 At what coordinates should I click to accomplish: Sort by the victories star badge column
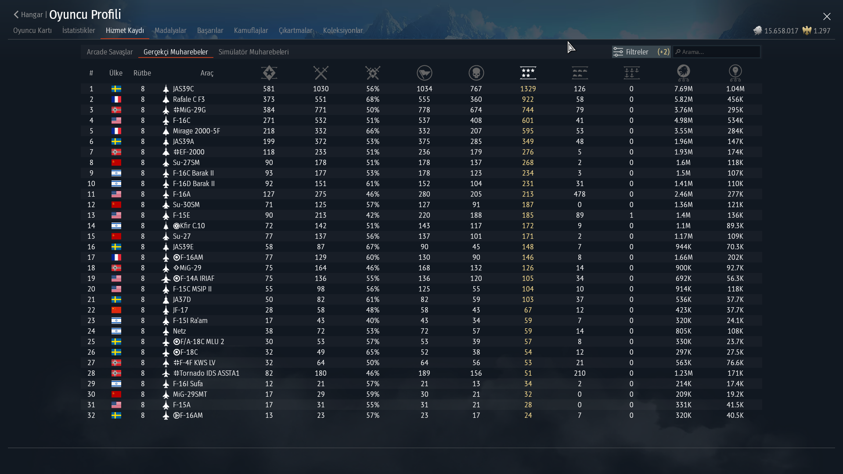(x=269, y=73)
